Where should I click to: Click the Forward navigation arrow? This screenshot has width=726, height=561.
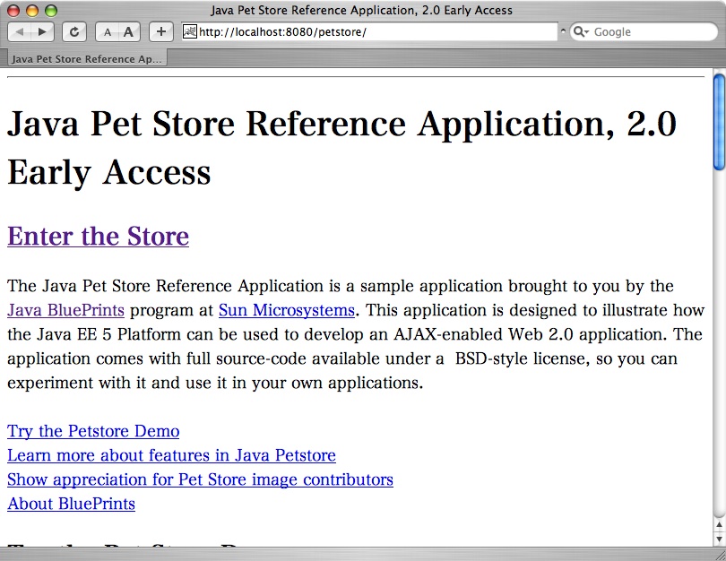click(39, 30)
